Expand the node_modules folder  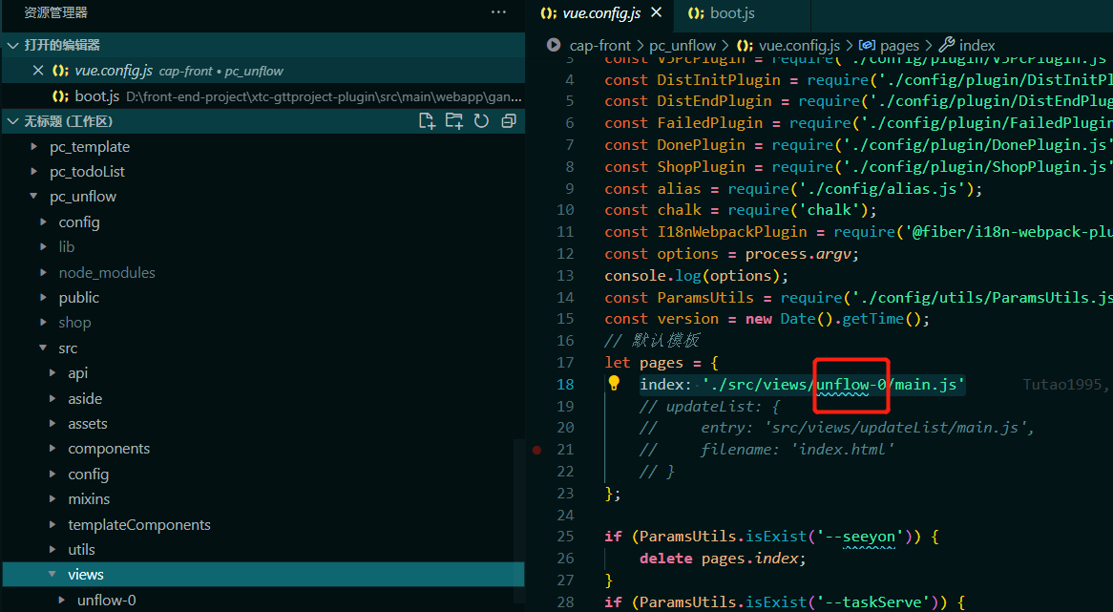tap(106, 272)
